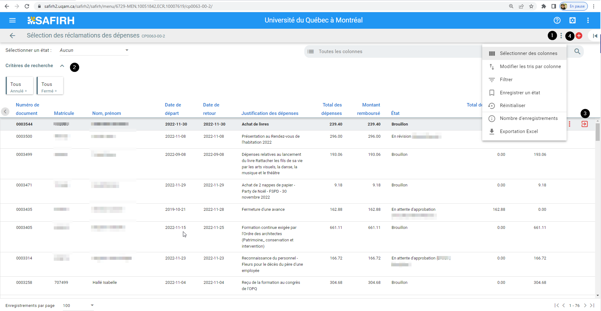This screenshot has height=311, width=601.
Task: Sort by 'Matricule' column header
Action: (x=64, y=113)
